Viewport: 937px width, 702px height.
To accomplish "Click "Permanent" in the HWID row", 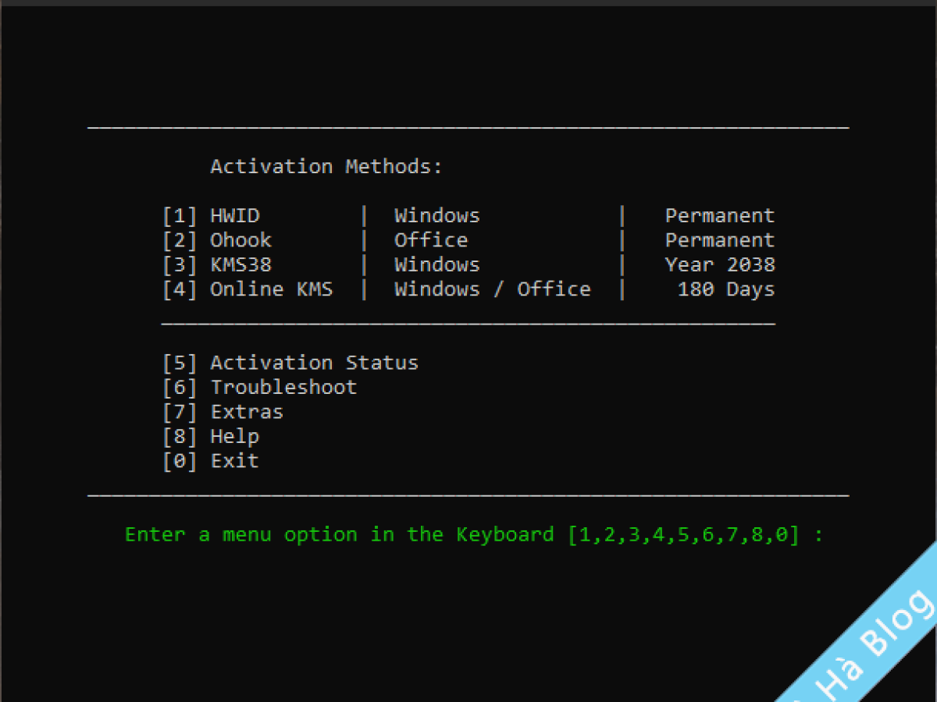I will point(719,216).
